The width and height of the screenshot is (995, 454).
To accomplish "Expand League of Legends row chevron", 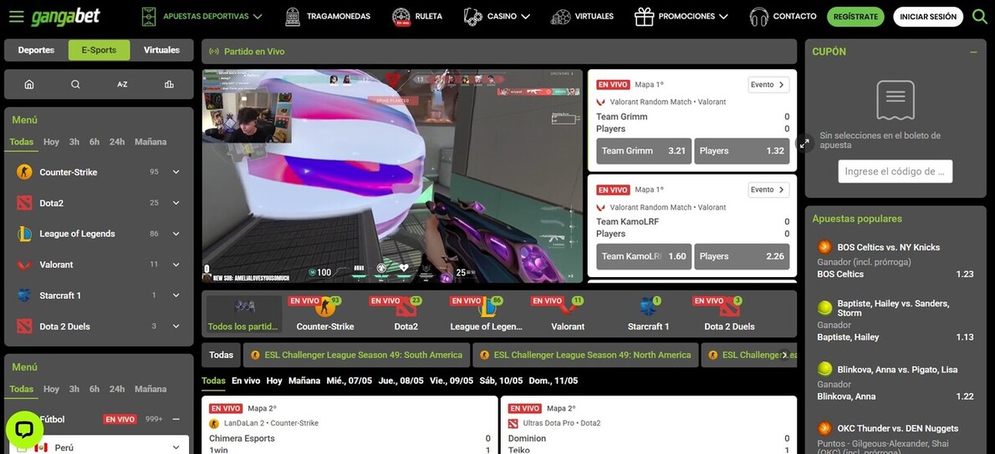I will click(x=176, y=234).
